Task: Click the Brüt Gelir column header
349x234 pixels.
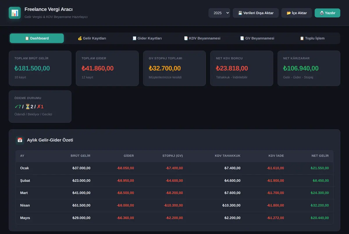Action: click(x=81, y=156)
